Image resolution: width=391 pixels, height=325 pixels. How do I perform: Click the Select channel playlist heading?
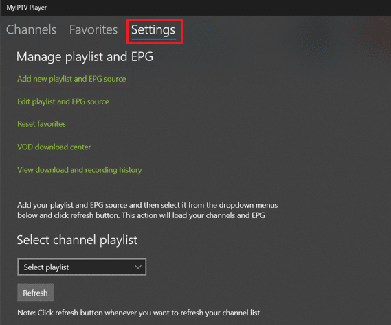click(77, 240)
